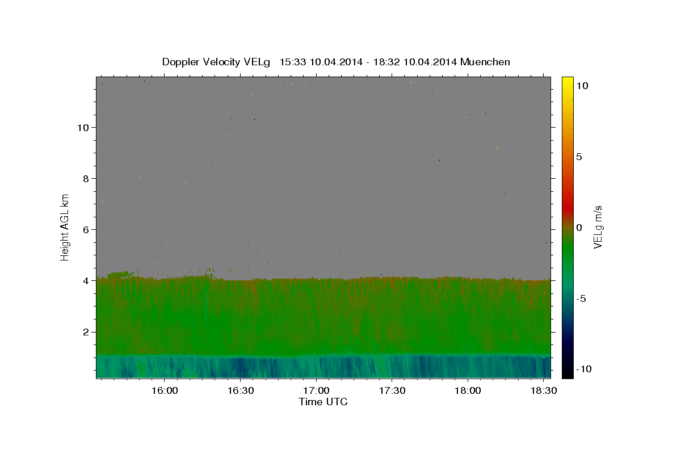Viewport: 681px width, 454px height.
Task: Click the height tick label 8
Action: click(87, 178)
